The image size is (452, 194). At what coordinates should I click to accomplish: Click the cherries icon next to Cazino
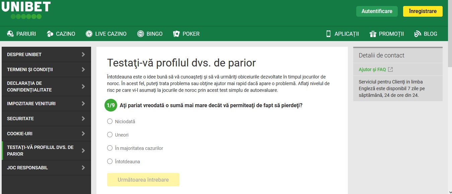(x=50, y=34)
